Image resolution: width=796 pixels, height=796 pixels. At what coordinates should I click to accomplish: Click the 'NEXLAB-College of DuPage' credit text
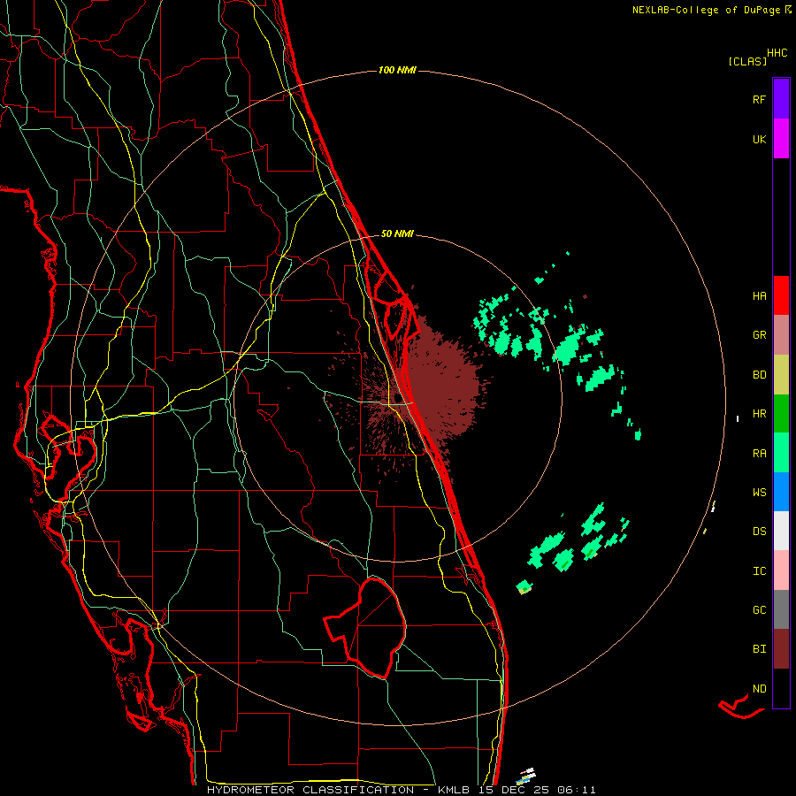click(x=706, y=10)
